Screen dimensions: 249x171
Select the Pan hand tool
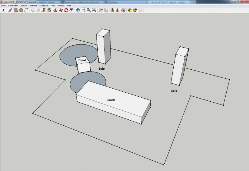(x=83, y=10)
